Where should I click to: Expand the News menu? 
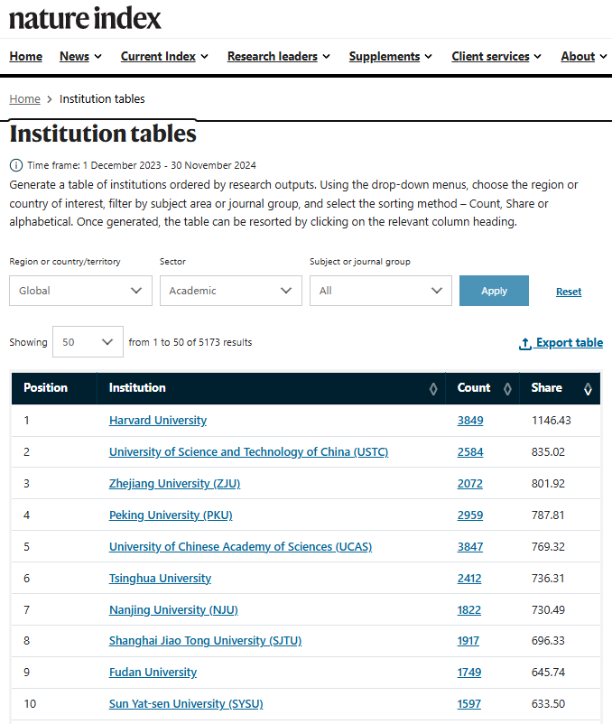[x=81, y=56]
